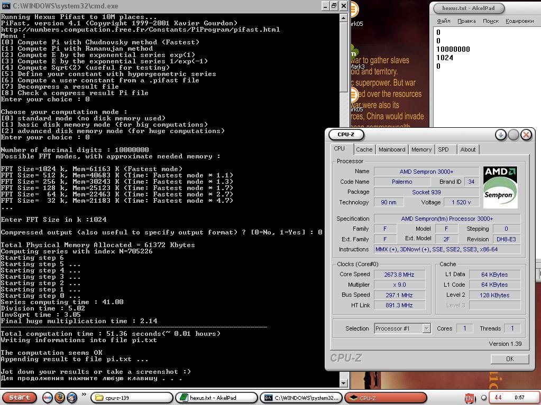Select the CPU tab in CPU-Z
Viewport: 541px width, 405px height.
pos(339,148)
